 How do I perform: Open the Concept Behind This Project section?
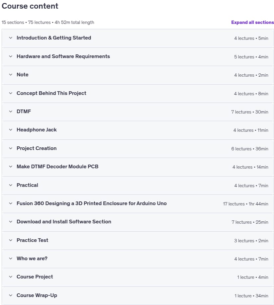[x=138, y=93]
